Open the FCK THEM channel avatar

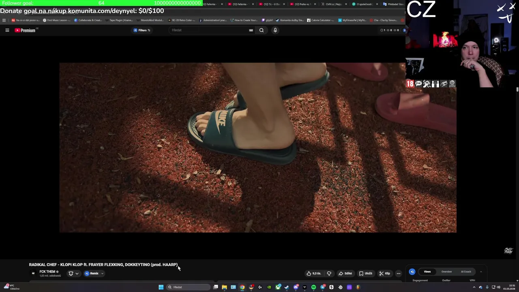(x=33, y=273)
